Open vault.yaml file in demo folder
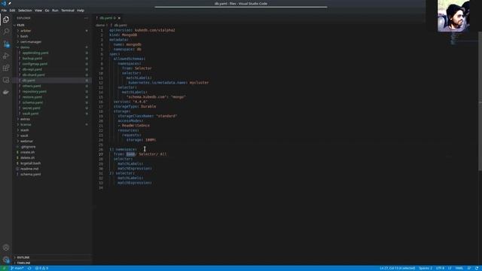This screenshot has width=482, height=271. click(x=30, y=114)
